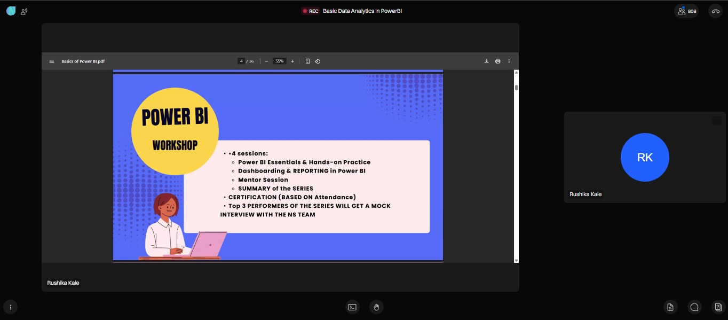728x320 pixels.
Task: Open the meeting more options menu
Action: [10, 307]
